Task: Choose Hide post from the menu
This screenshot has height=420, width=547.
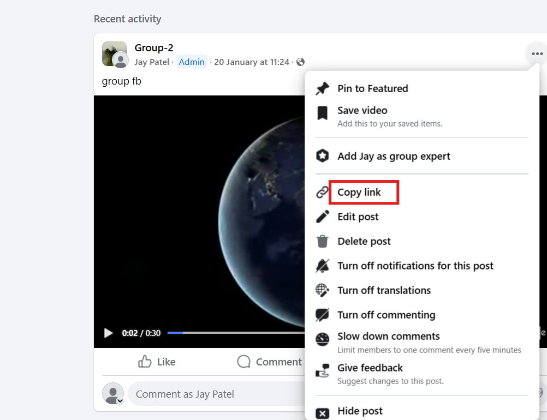Action: (x=360, y=411)
